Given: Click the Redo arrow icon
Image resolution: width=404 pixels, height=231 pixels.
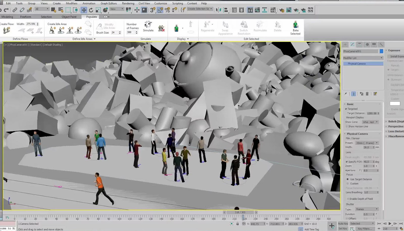Looking at the screenshot, I should (x=7, y=10).
